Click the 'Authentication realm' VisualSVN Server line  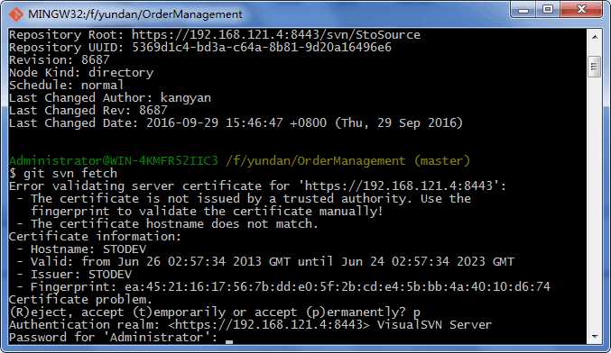(251, 324)
